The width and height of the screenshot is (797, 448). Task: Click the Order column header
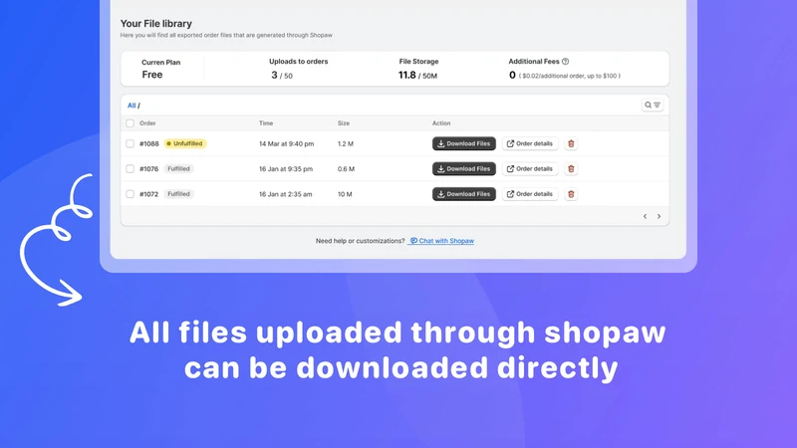pyautogui.click(x=147, y=123)
